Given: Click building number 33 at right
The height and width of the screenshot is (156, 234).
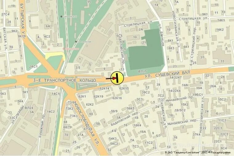Looking at the screenshot, I should point(222,61).
